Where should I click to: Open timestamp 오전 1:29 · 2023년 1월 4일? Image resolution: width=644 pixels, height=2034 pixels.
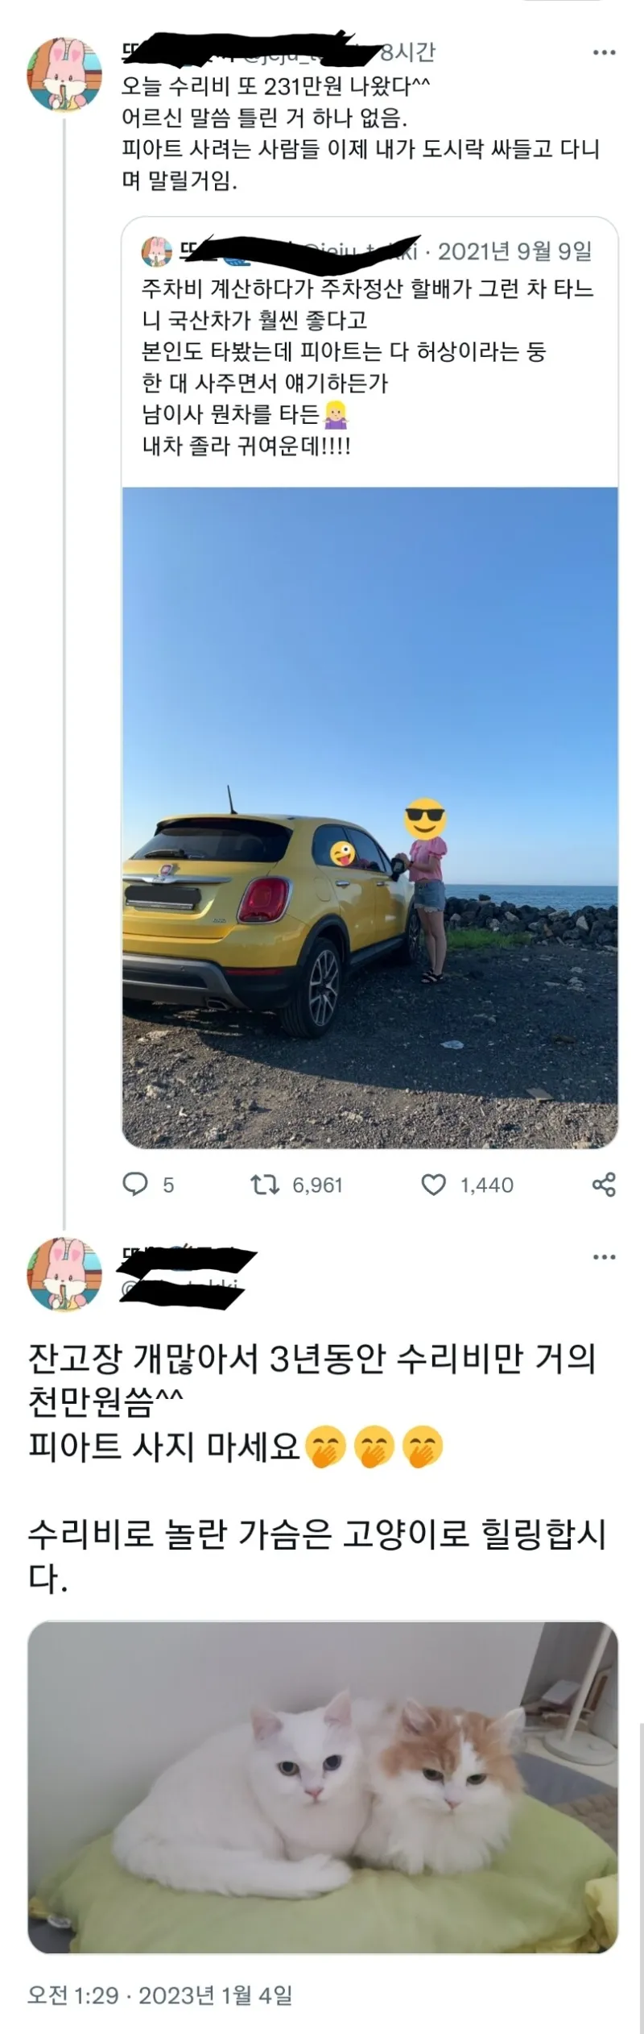pyautogui.click(x=160, y=1995)
